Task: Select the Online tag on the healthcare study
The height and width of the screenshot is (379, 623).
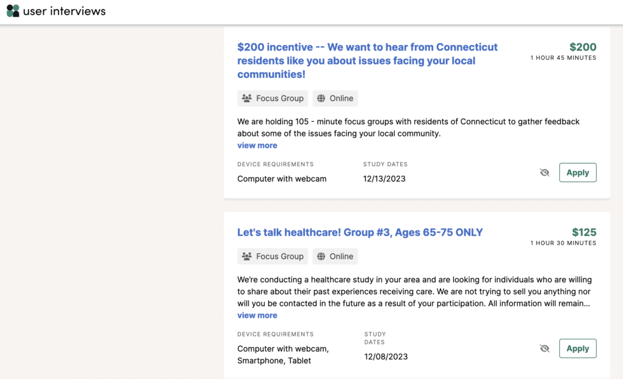Action: pyautogui.click(x=335, y=256)
